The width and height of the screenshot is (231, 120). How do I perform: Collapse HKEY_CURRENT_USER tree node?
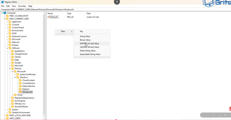(x=4, y=19)
